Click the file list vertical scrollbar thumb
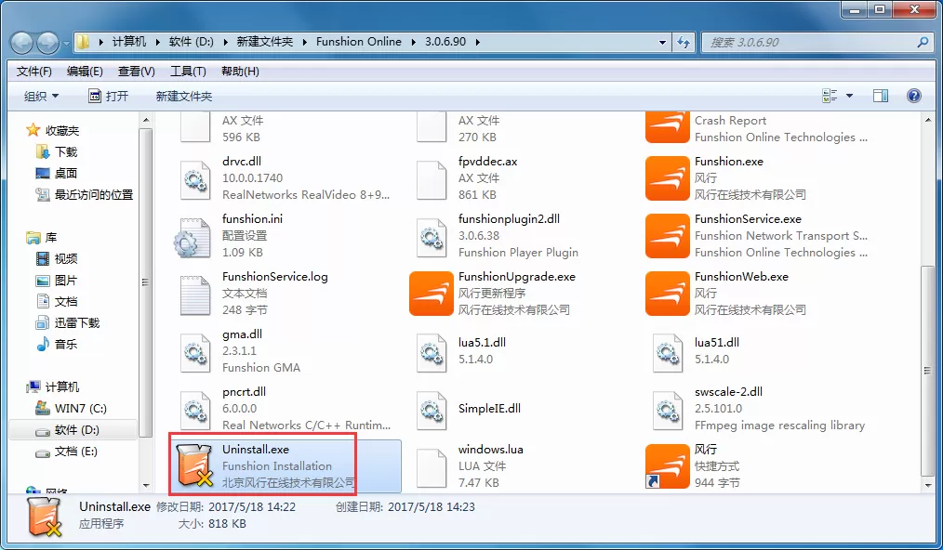This screenshot has width=943, height=550. click(928, 370)
